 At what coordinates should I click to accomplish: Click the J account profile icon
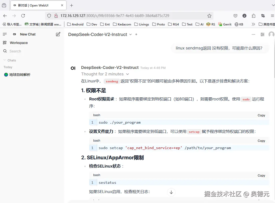(x=244, y=16)
